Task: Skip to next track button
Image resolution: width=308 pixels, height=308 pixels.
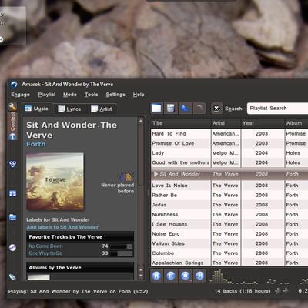Action: click(200, 276)
